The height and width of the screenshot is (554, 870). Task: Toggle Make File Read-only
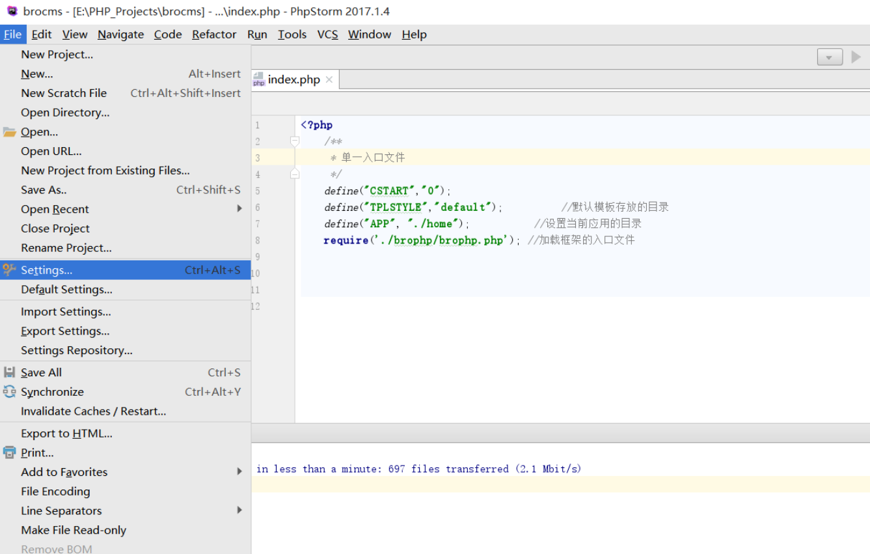coord(125,530)
